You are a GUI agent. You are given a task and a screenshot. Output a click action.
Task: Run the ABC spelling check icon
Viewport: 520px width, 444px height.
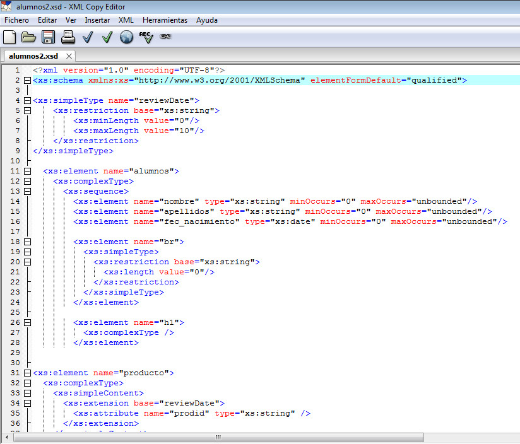pyautogui.click(x=146, y=37)
